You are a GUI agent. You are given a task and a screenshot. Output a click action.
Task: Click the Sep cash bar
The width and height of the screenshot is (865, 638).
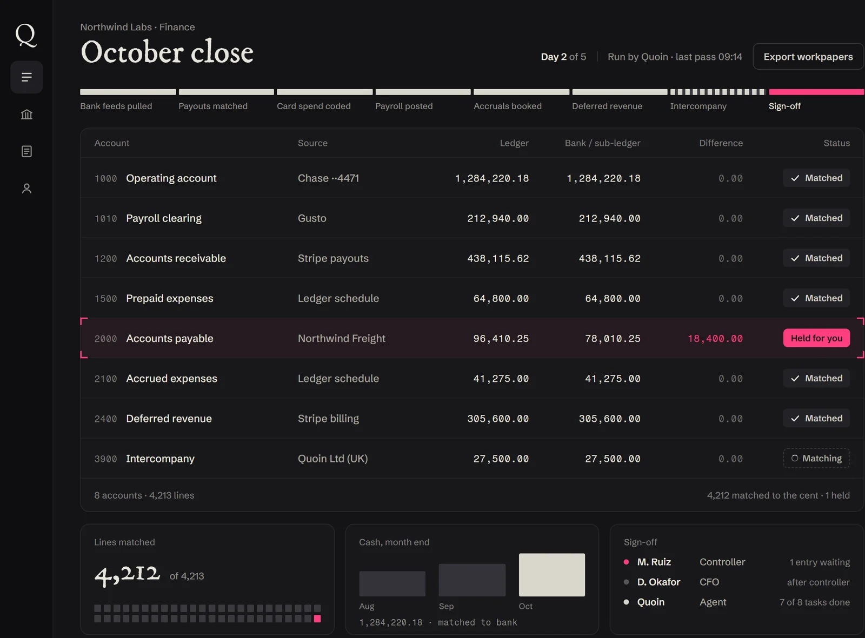[x=472, y=580]
